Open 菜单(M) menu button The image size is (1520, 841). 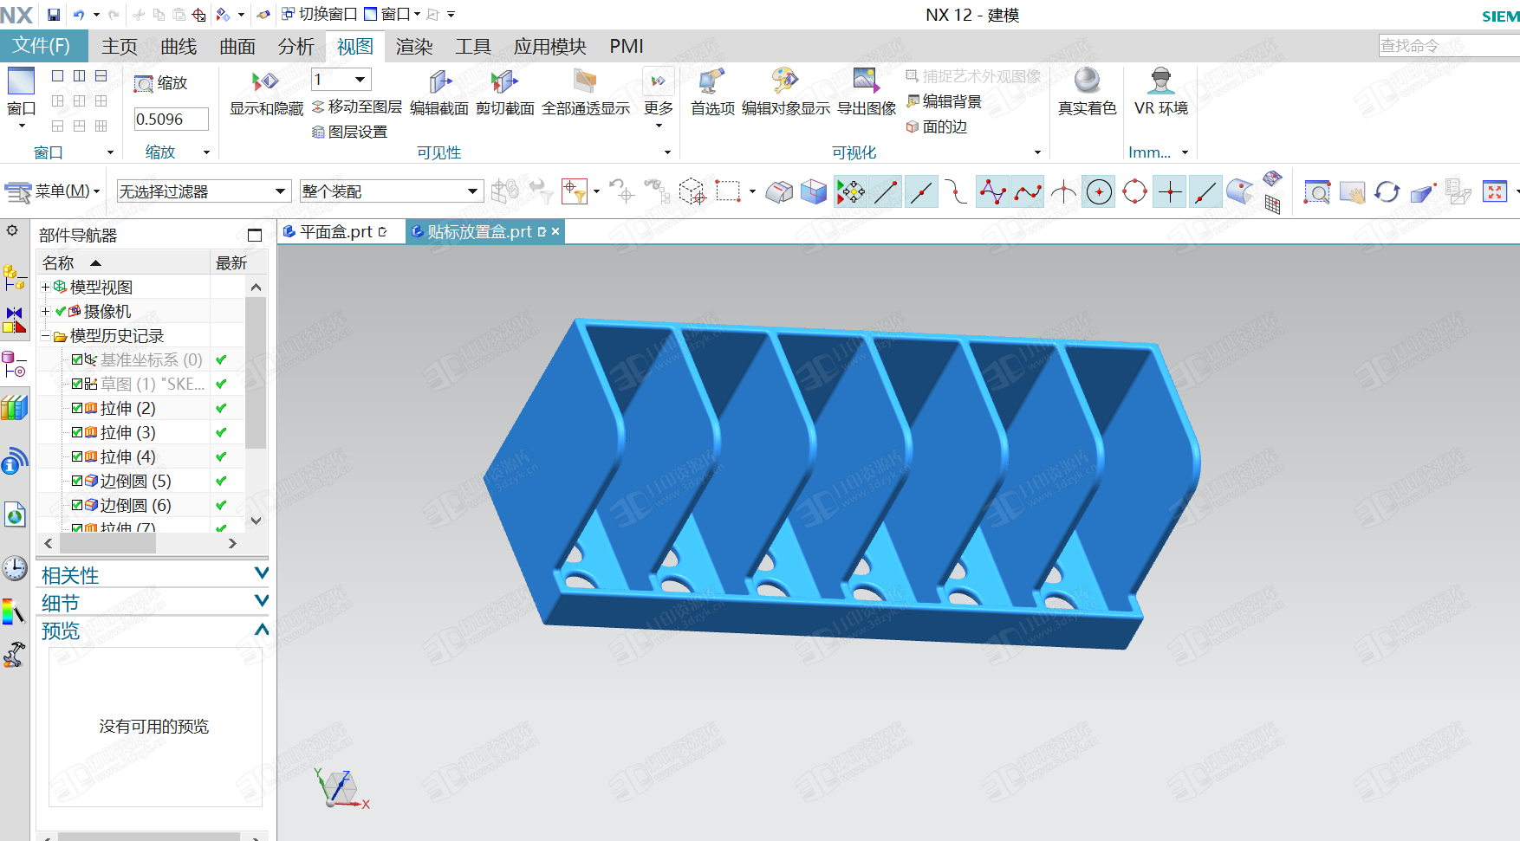point(54,191)
